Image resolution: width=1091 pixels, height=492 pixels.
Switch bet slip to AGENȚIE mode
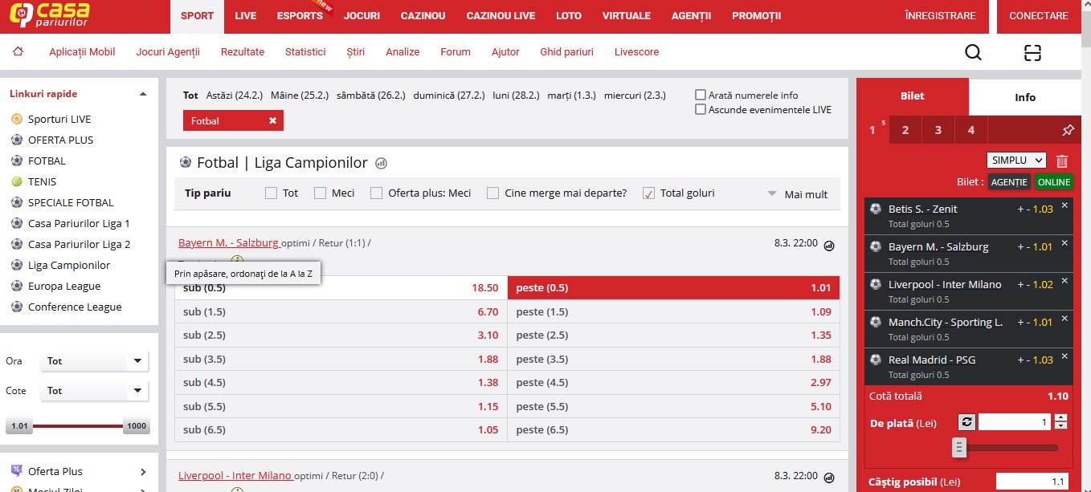click(x=1009, y=182)
